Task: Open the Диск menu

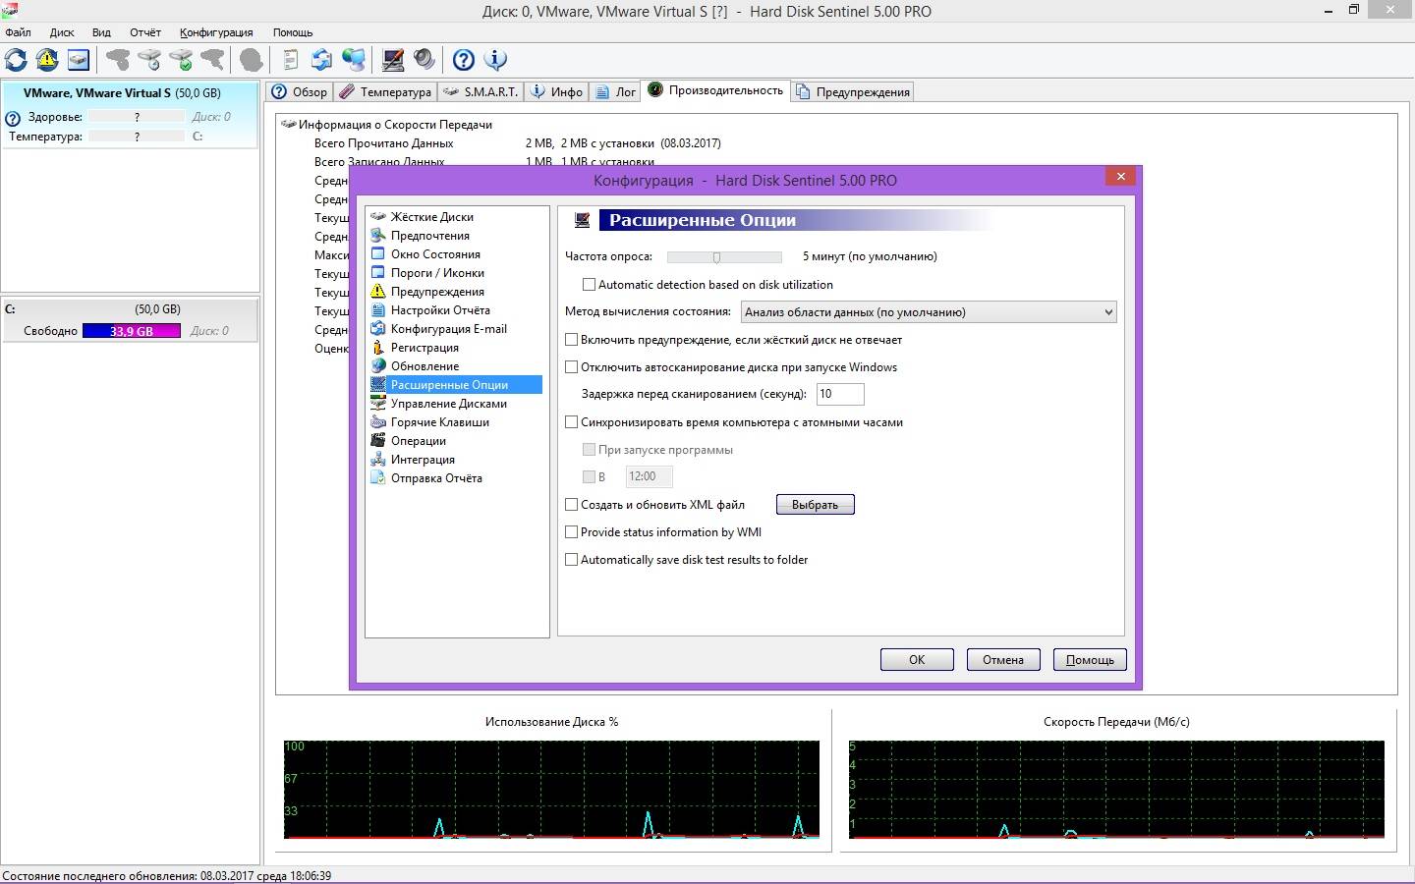Action: [x=62, y=32]
